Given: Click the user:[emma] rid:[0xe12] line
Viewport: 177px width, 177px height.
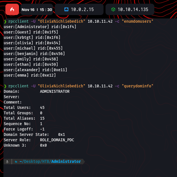Looking at the screenshot, I should click(29, 75).
